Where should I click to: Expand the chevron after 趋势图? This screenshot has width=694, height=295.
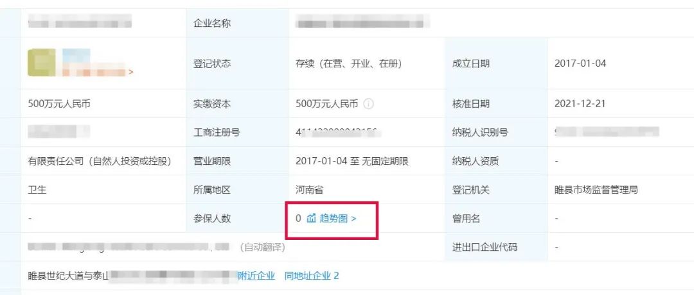353,219
